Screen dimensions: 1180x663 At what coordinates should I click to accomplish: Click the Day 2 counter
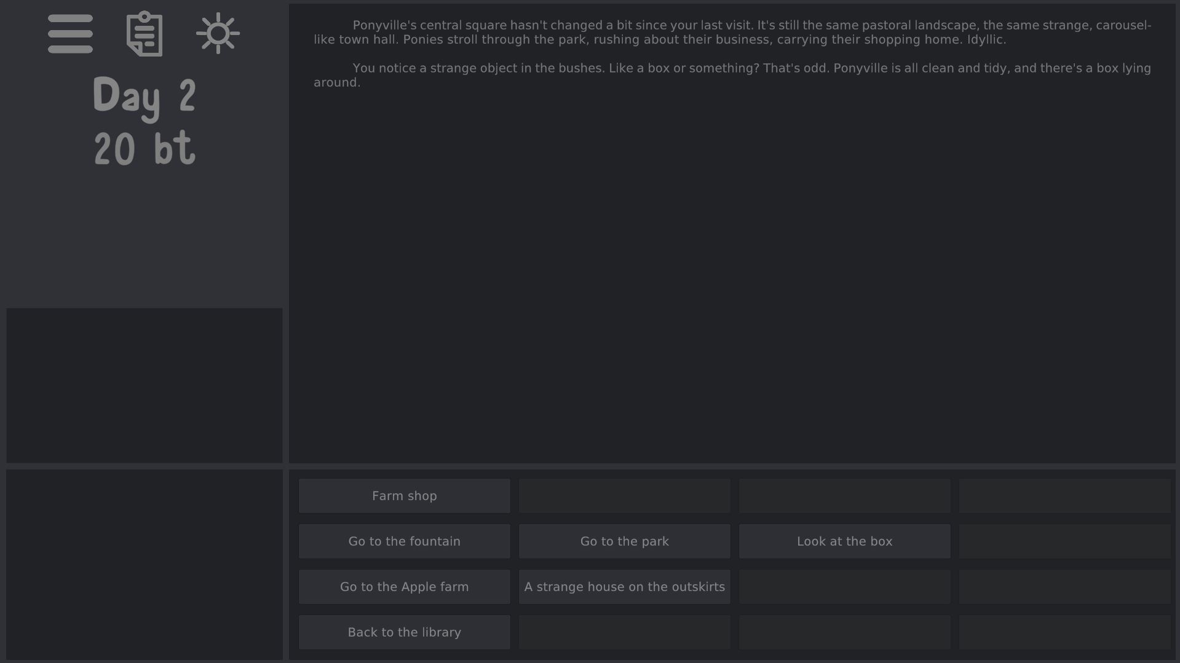point(145,95)
